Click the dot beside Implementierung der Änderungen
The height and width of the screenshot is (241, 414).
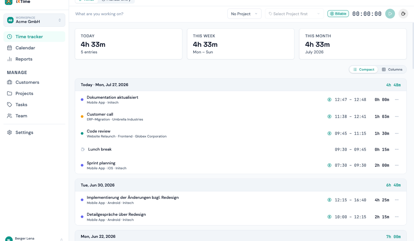(x=82, y=200)
